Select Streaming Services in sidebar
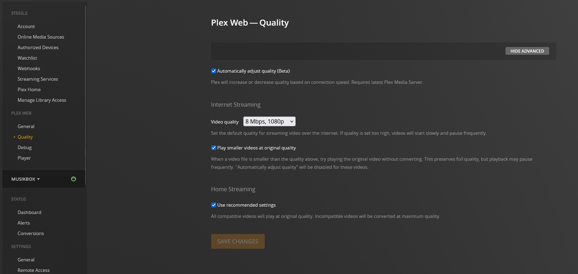This screenshot has width=578, height=274. point(38,79)
